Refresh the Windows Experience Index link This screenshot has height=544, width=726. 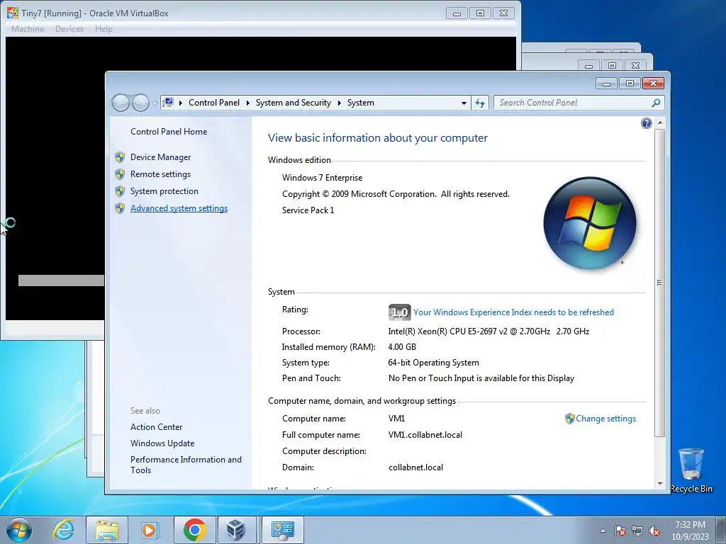tap(513, 312)
